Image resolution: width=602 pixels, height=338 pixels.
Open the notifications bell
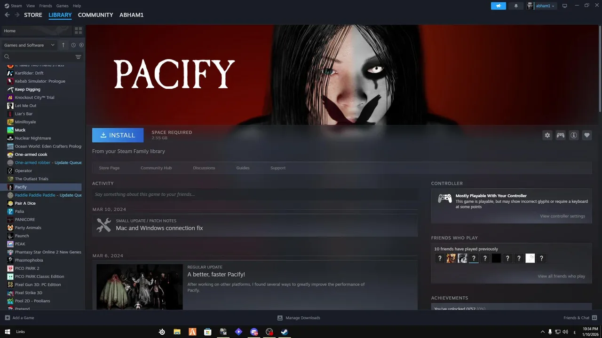pos(516,6)
